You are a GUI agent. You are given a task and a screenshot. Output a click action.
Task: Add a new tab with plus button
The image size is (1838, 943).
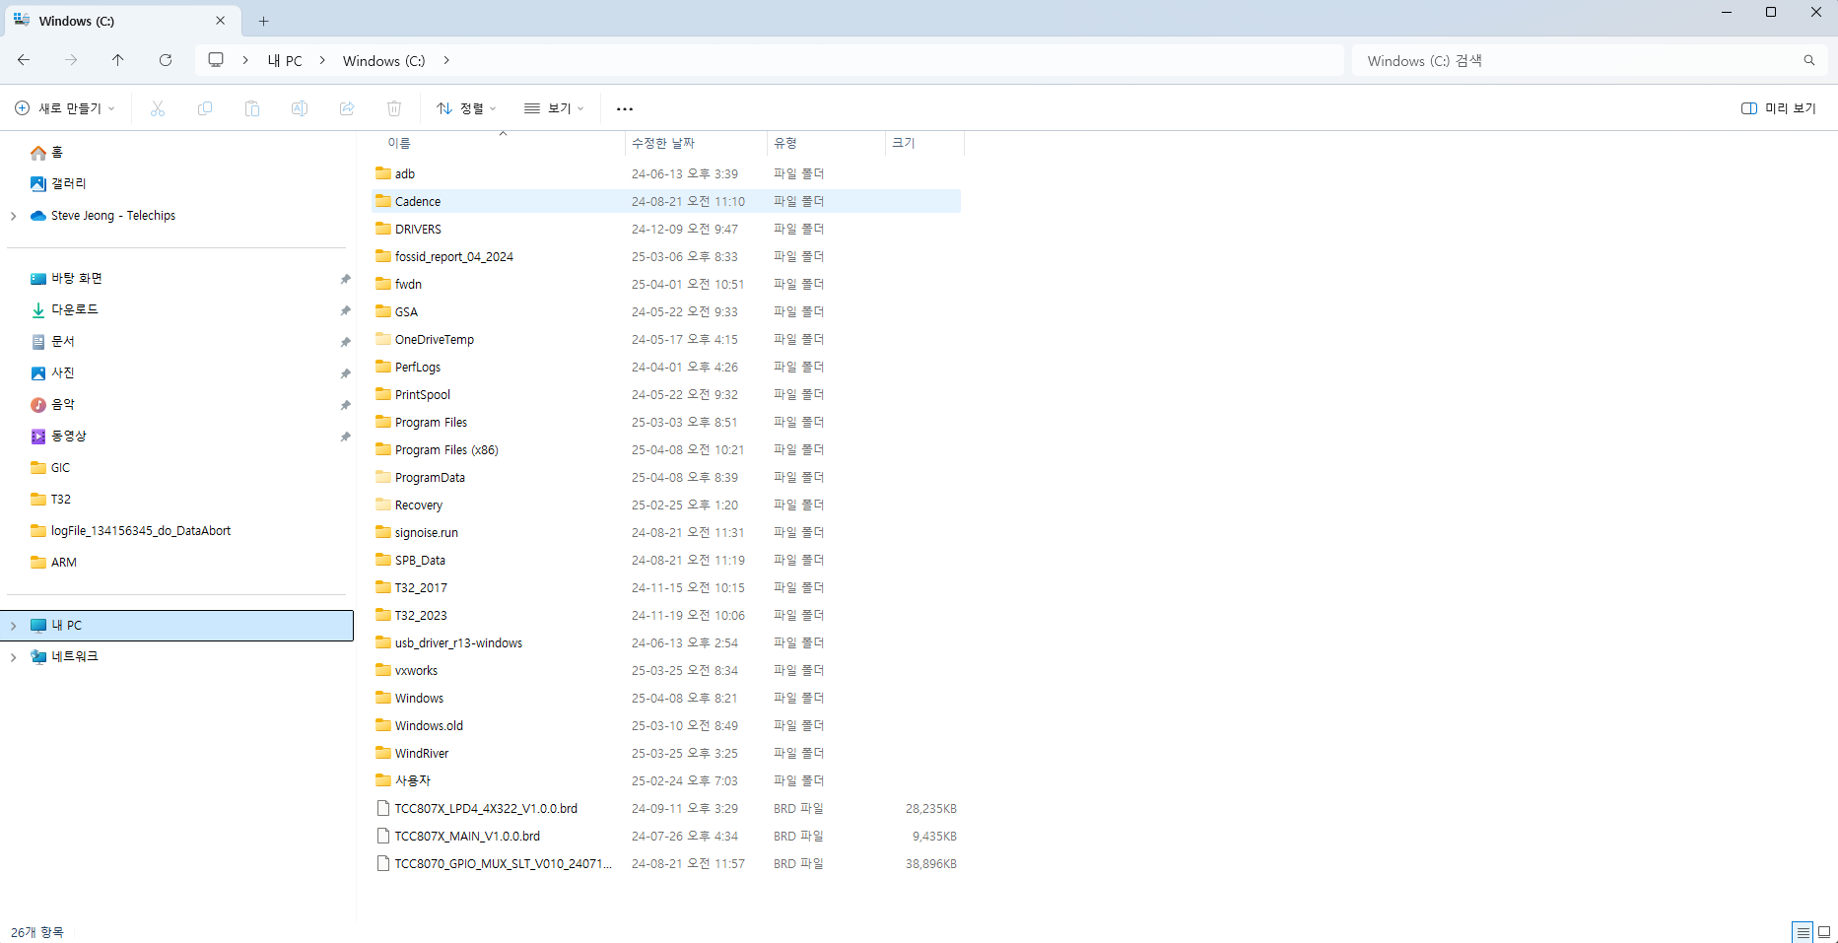coord(263,21)
